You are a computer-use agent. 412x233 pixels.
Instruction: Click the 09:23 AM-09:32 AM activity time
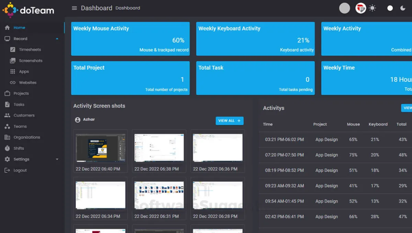284,186
